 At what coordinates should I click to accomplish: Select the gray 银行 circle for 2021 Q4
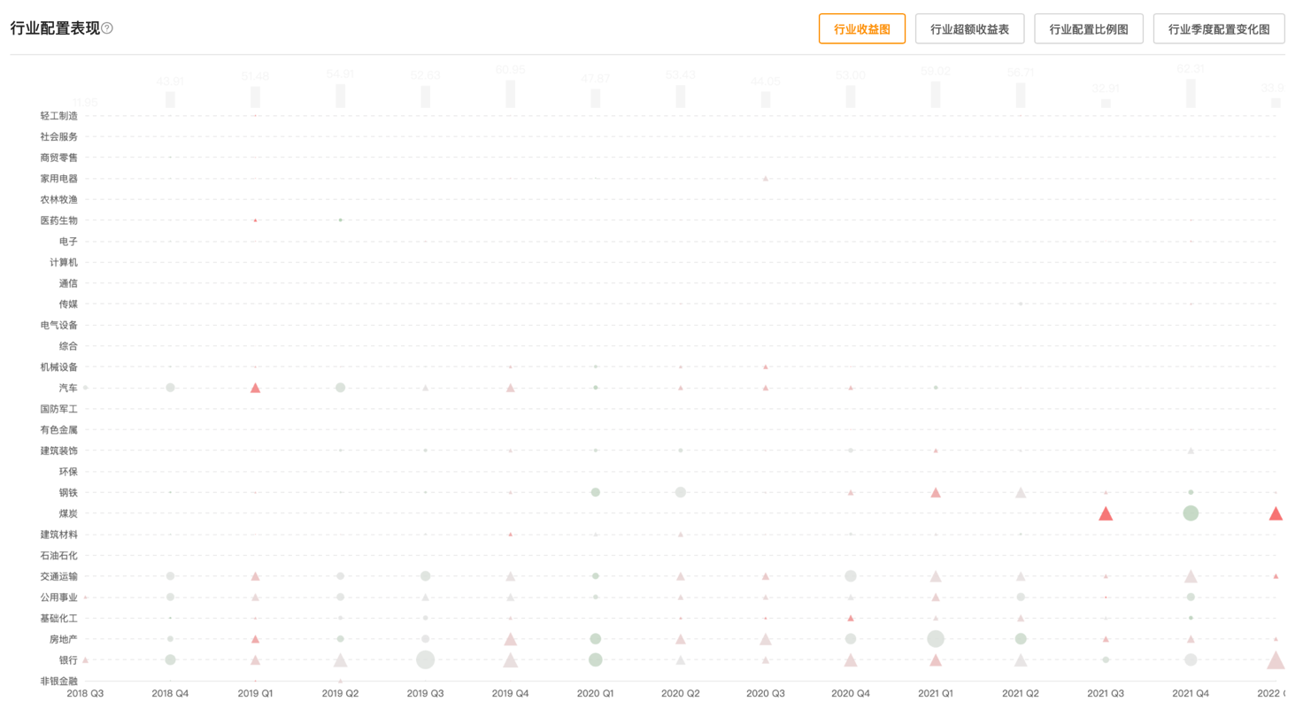click(x=1191, y=659)
